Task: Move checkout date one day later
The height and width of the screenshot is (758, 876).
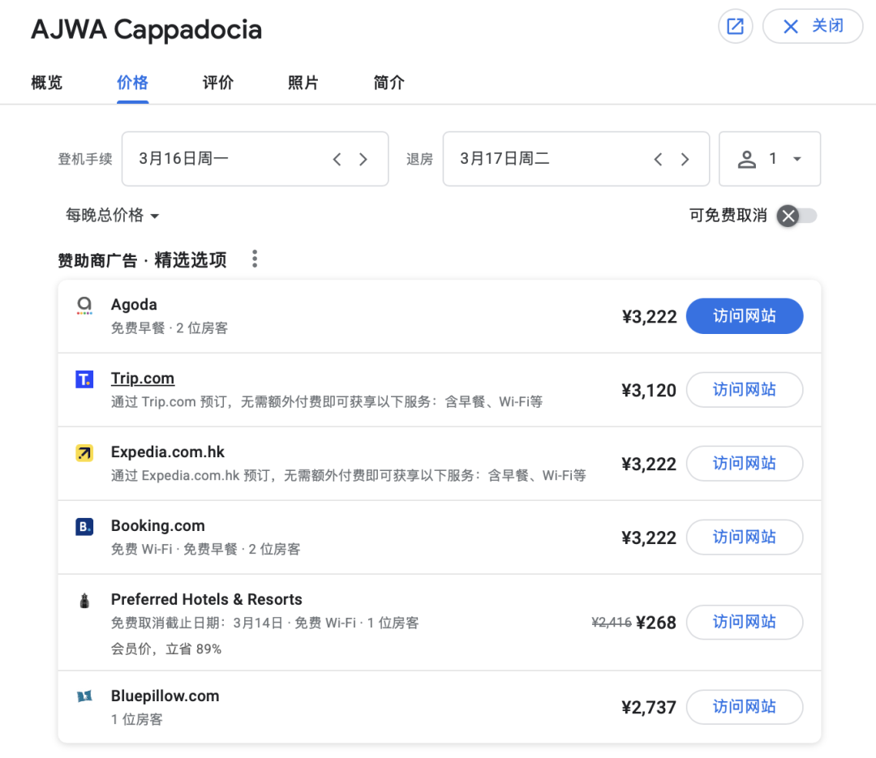Action: point(685,159)
